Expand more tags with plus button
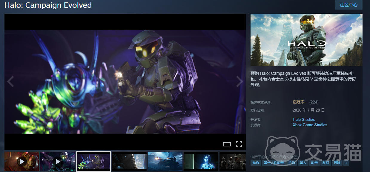370x172 pixels. coord(346,163)
